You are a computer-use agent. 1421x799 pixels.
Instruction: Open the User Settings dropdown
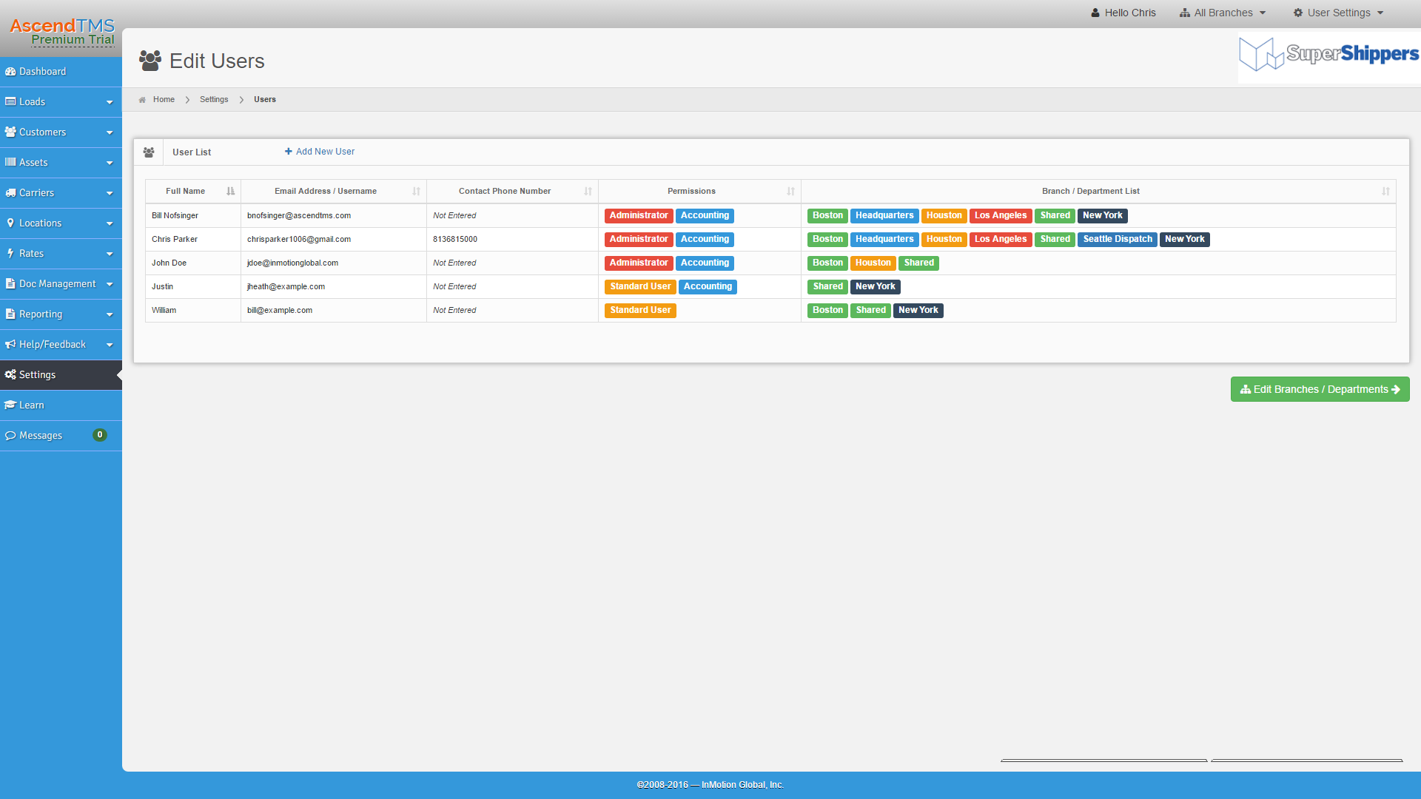point(1338,13)
